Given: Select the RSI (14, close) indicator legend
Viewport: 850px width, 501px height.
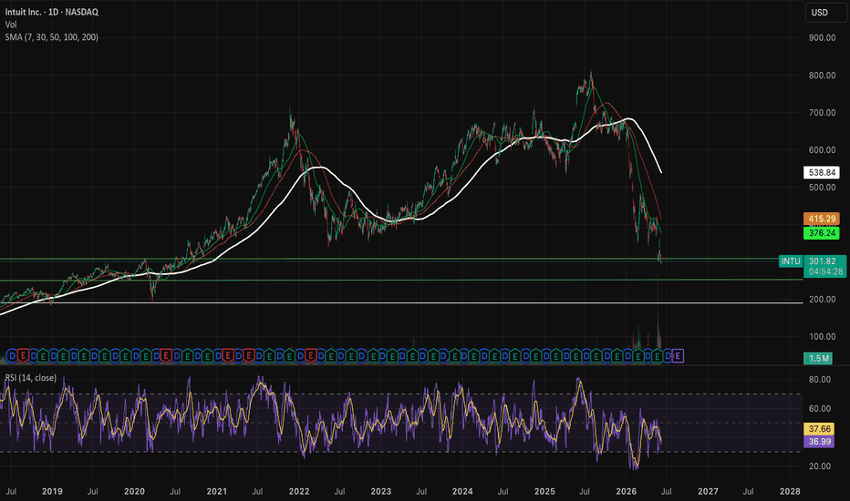Looking at the screenshot, I should coord(31,377).
